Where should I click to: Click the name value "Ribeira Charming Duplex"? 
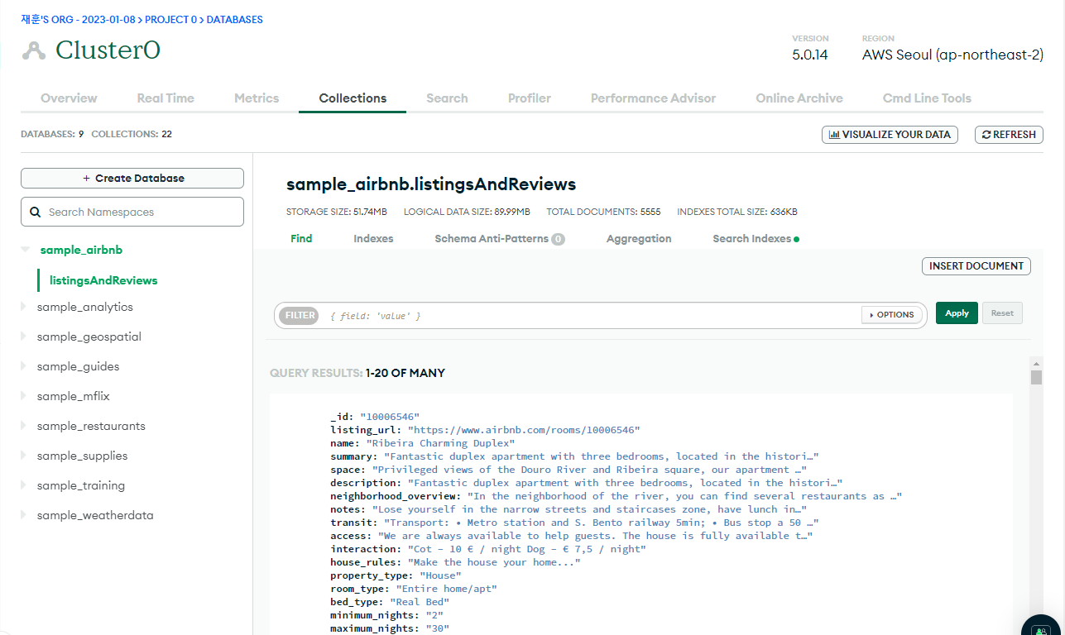(x=440, y=443)
